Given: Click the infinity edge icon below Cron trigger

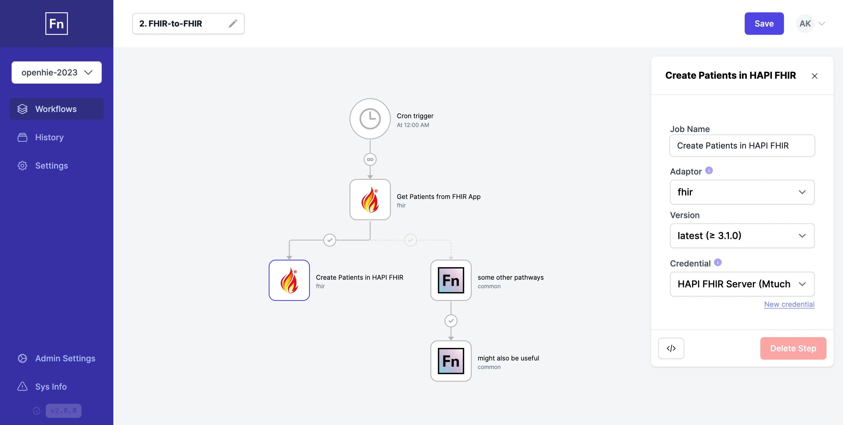Looking at the screenshot, I should pyautogui.click(x=370, y=159).
